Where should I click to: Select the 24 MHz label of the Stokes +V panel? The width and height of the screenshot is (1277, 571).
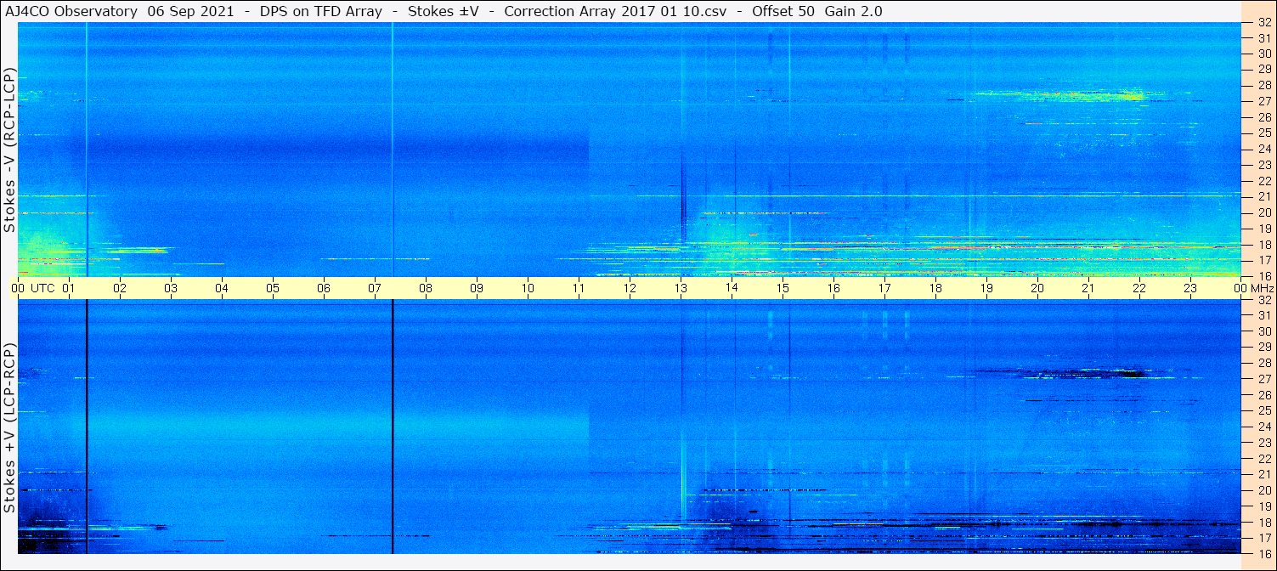click(1264, 427)
